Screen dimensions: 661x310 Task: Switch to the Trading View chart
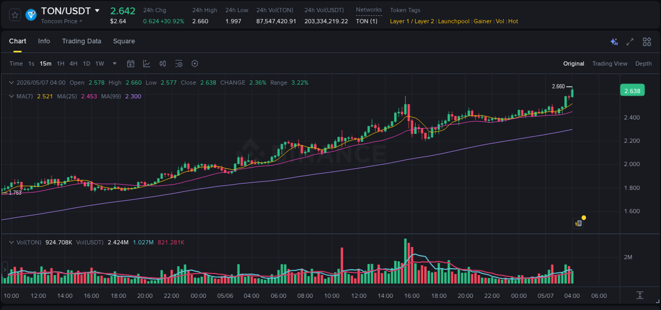coord(610,63)
